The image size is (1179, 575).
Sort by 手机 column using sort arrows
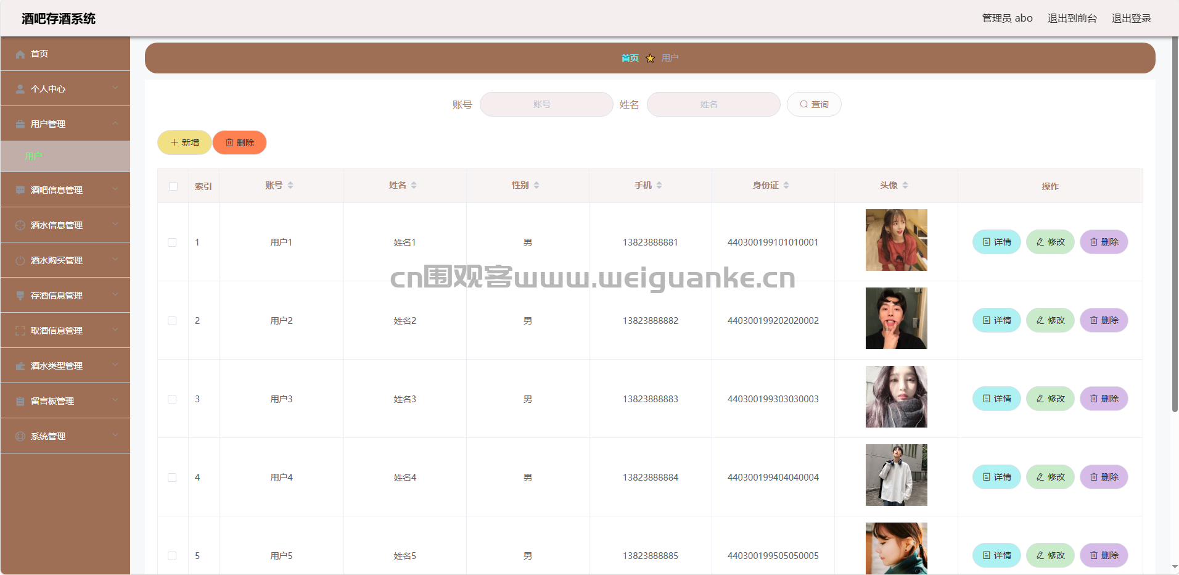tap(659, 186)
